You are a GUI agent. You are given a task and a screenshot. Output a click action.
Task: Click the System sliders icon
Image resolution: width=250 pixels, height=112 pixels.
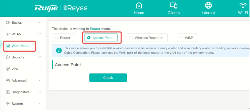(8, 104)
